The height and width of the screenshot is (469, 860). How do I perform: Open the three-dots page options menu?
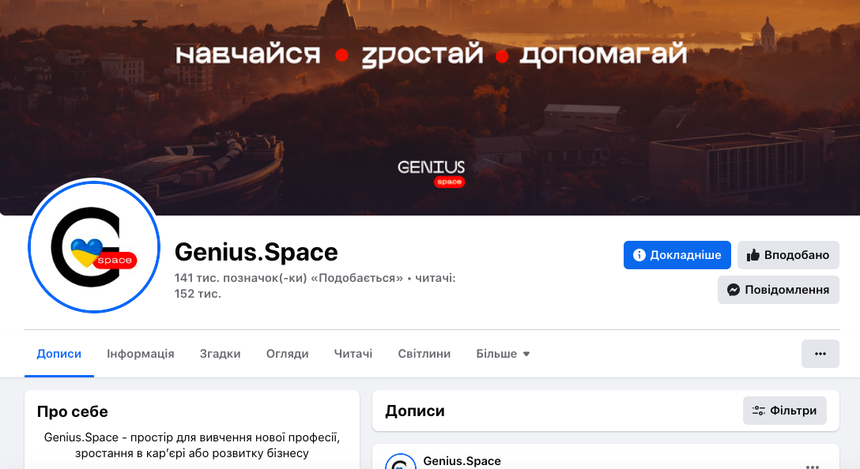(820, 354)
